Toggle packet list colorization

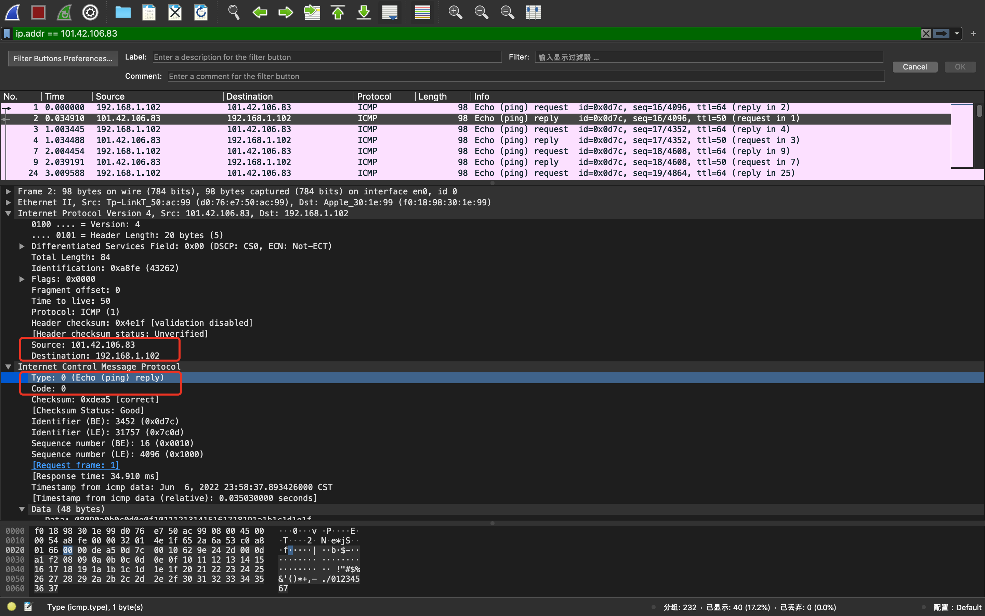click(422, 13)
